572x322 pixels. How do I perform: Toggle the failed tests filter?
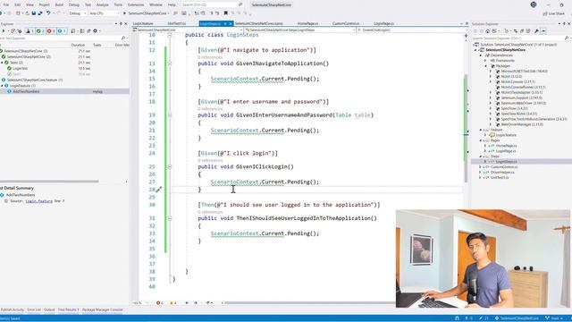click(x=50, y=31)
